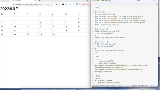The height and width of the screenshot is (90, 160).
Task: Open Unicode (UTF-8) encoding menu
Action: [143, 85]
